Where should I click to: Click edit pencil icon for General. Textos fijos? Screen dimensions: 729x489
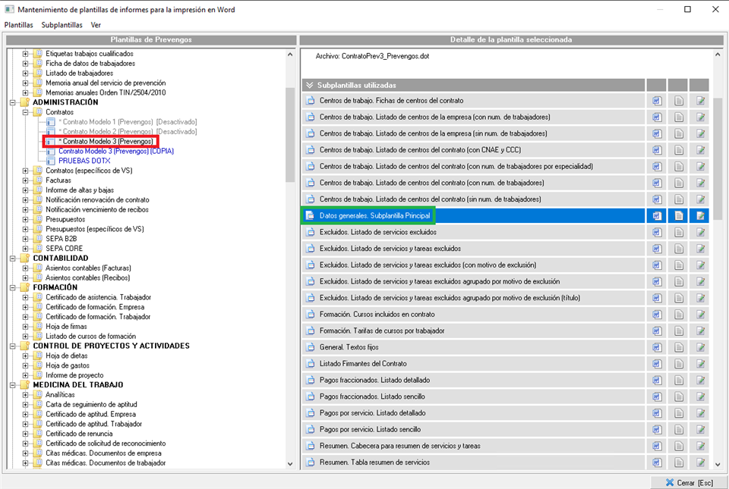click(699, 347)
